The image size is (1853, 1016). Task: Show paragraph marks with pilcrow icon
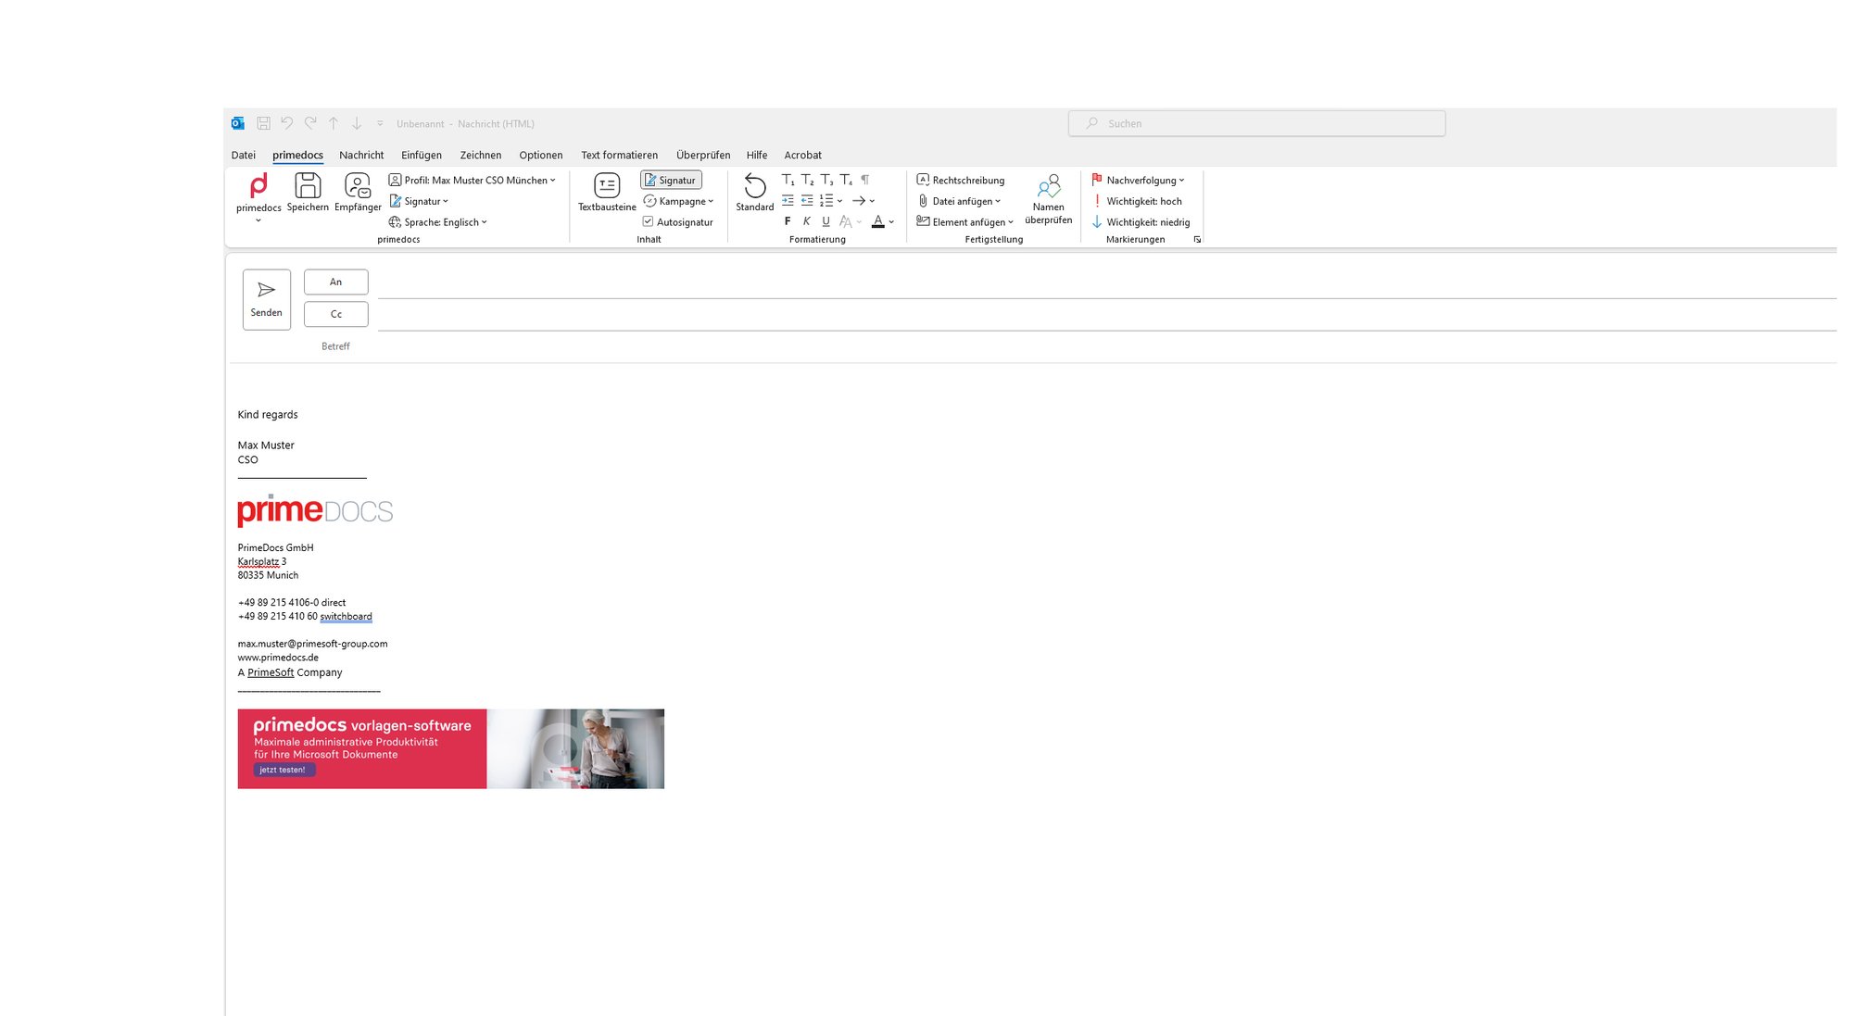point(865,180)
